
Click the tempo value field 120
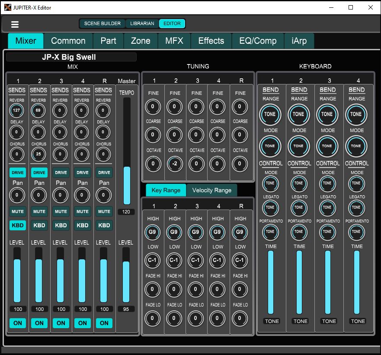click(x=126, y=212)
